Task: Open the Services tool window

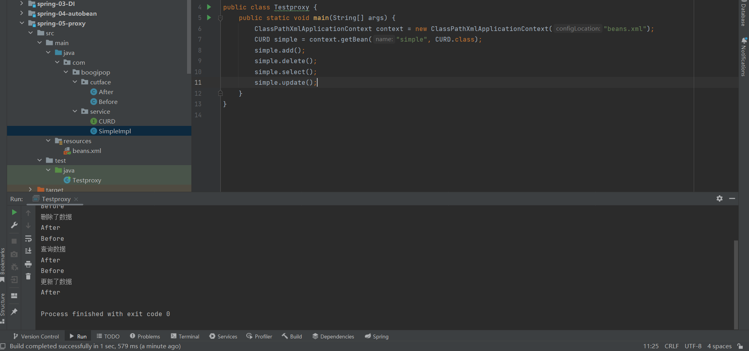Action: (223, 336)
